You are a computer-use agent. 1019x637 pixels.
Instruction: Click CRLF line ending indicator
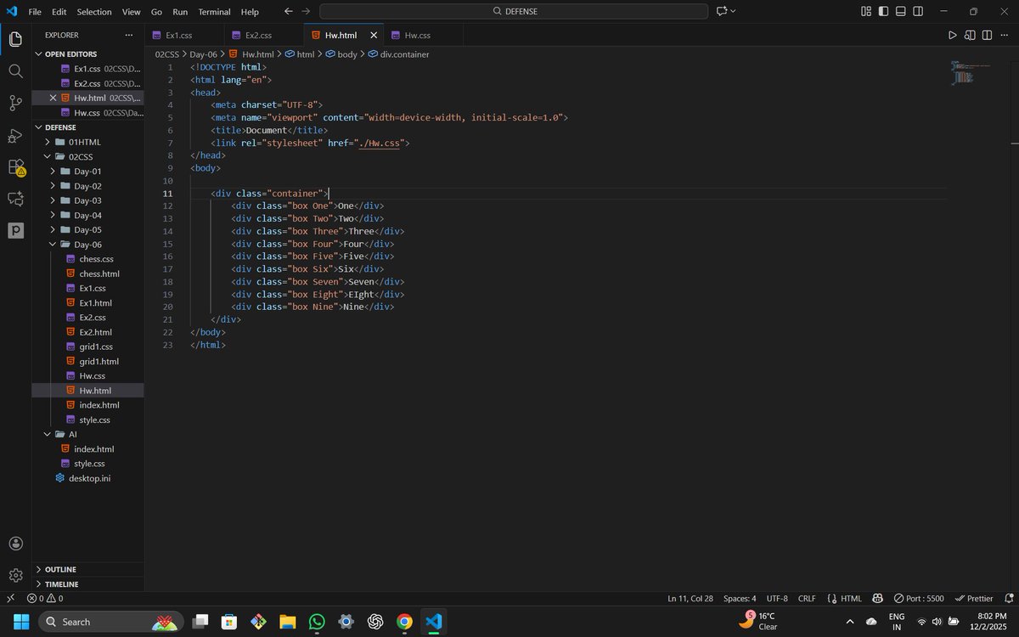(x=807, y=598)
